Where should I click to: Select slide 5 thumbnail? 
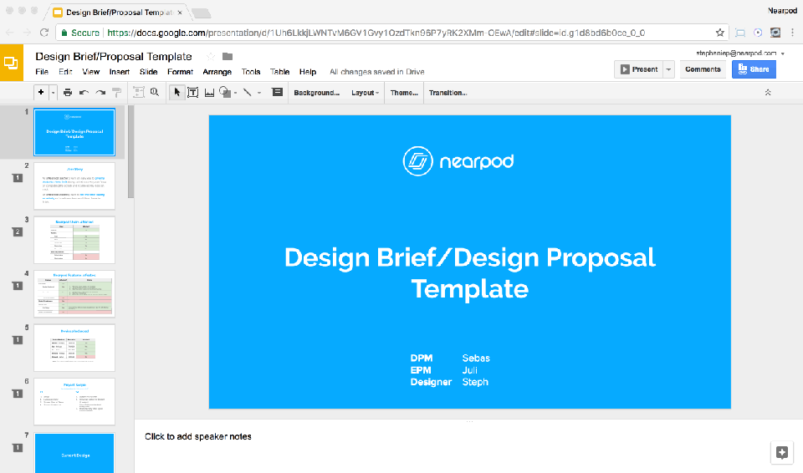(x=74, y=348)
